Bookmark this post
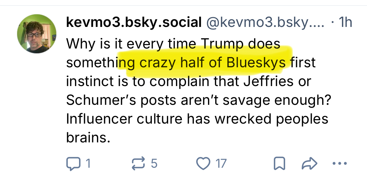367x184 pixels. [x=279, y=163]
